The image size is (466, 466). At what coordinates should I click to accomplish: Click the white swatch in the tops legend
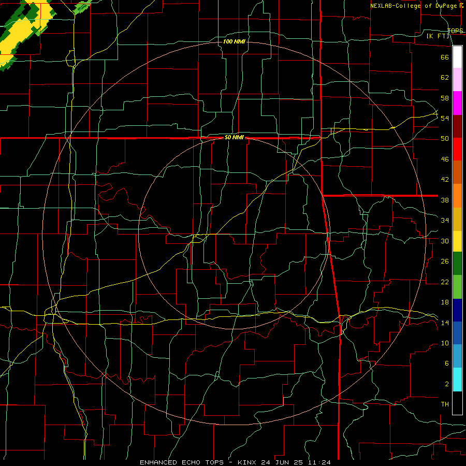coord(457,57)
